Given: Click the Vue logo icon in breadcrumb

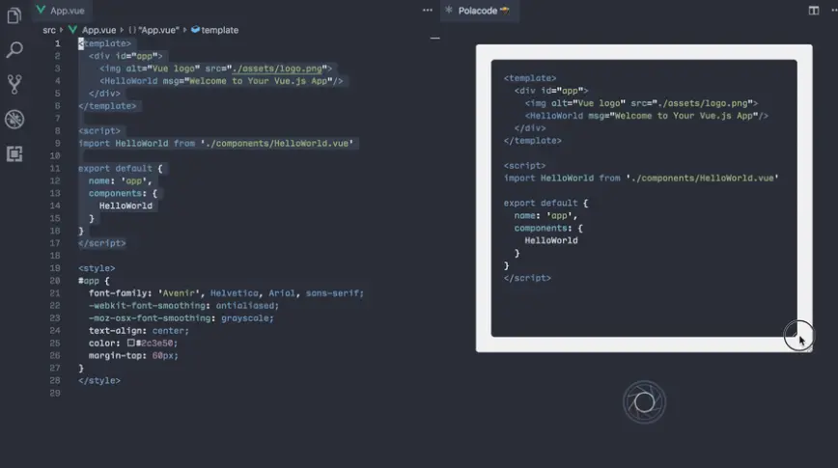Looking at the screenshot, I should point(72,29).
